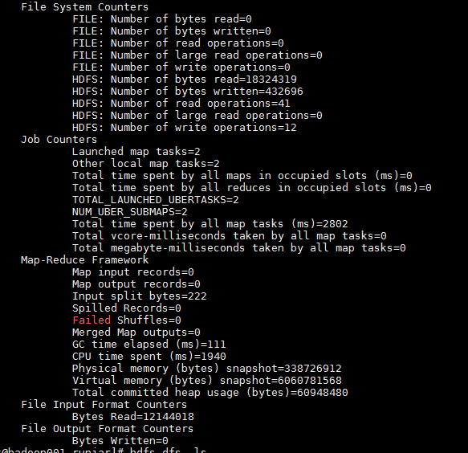Click the 'Input split bytes=222' line
The width and height of the screenshot is (468, 453).
tap(140, 296)
